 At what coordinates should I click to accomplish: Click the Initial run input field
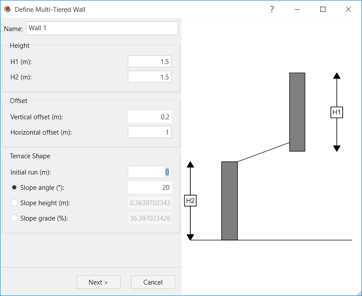[150, 172]
